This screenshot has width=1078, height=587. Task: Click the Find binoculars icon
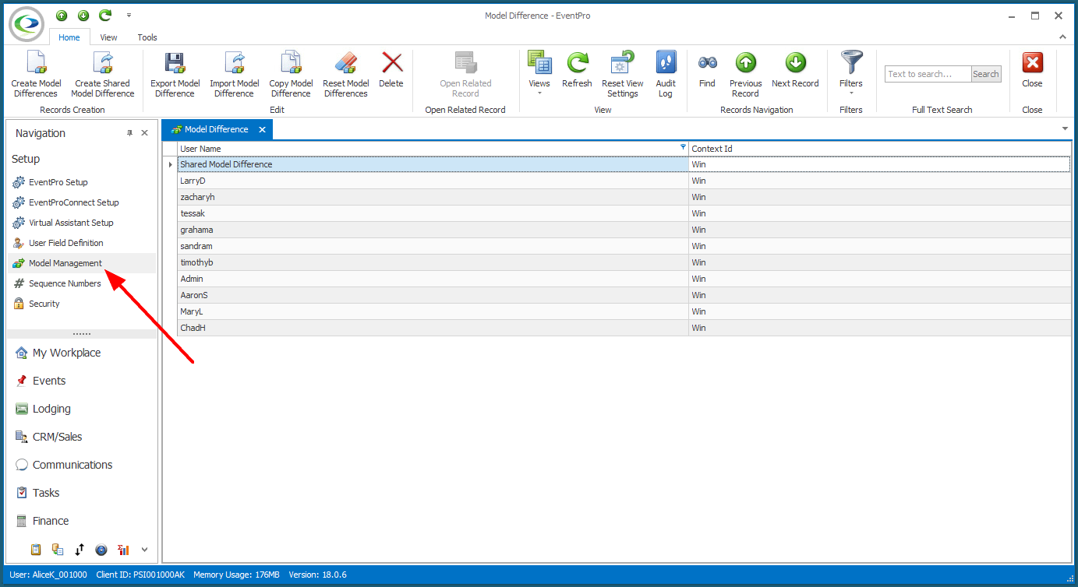707,63
